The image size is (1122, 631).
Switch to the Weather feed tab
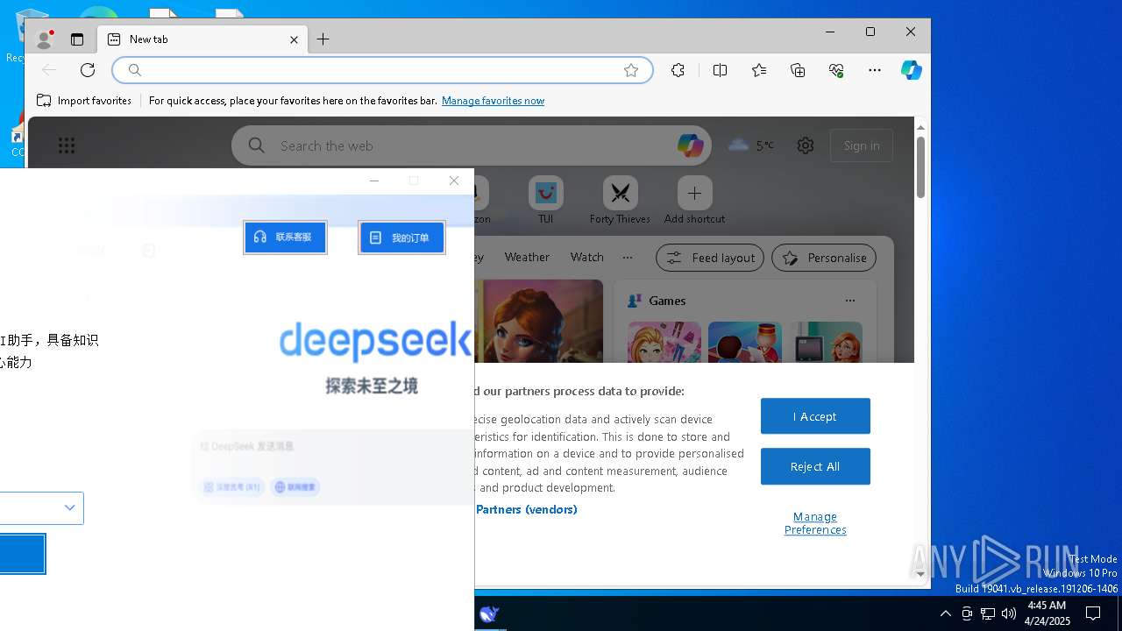pos(527,257)
